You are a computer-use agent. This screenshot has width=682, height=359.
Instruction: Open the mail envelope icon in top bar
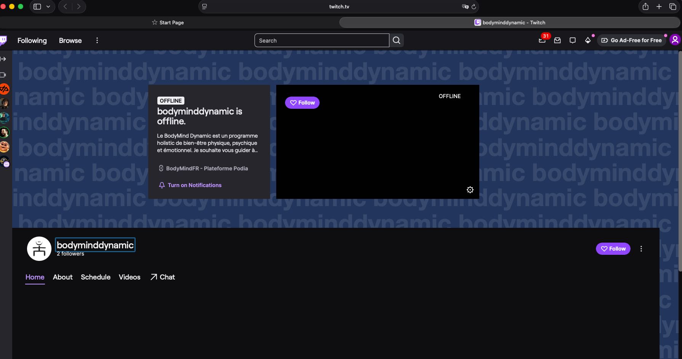[x=557, y=40]
